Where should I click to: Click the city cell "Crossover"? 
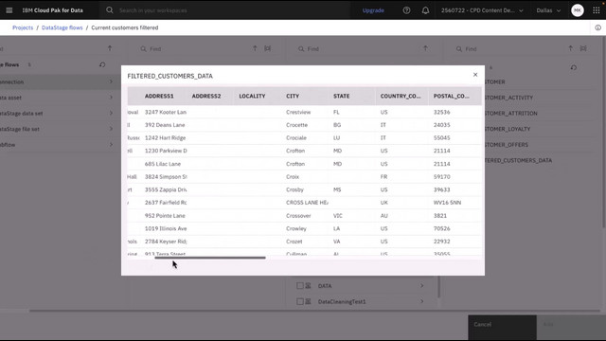click(298, 216)
